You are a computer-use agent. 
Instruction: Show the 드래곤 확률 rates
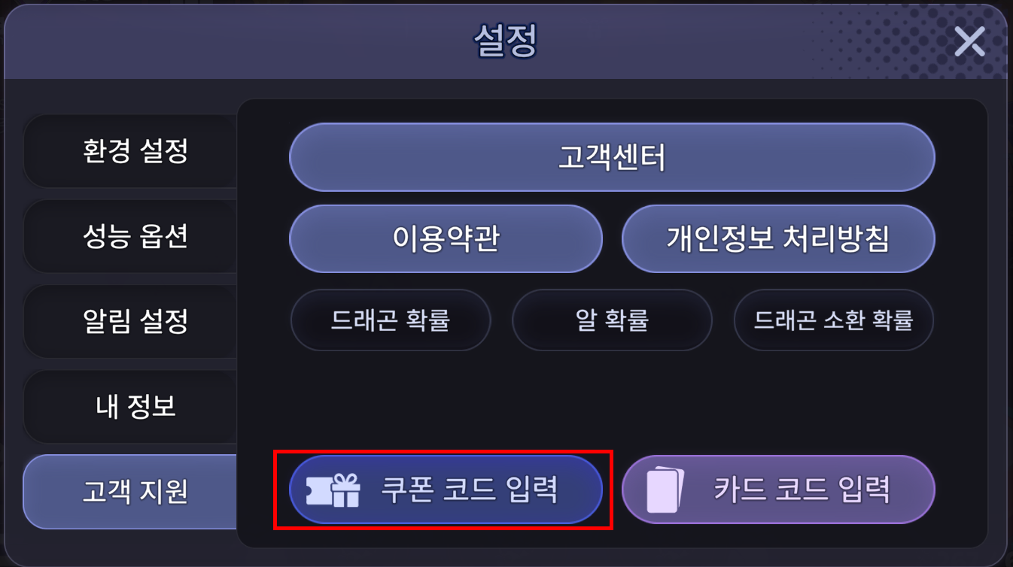pos(390,320)
